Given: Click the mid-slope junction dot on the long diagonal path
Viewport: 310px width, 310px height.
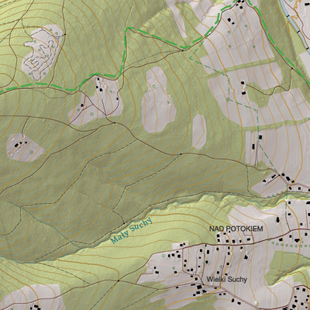Looking at the screenshot, I should pos(181,154).
